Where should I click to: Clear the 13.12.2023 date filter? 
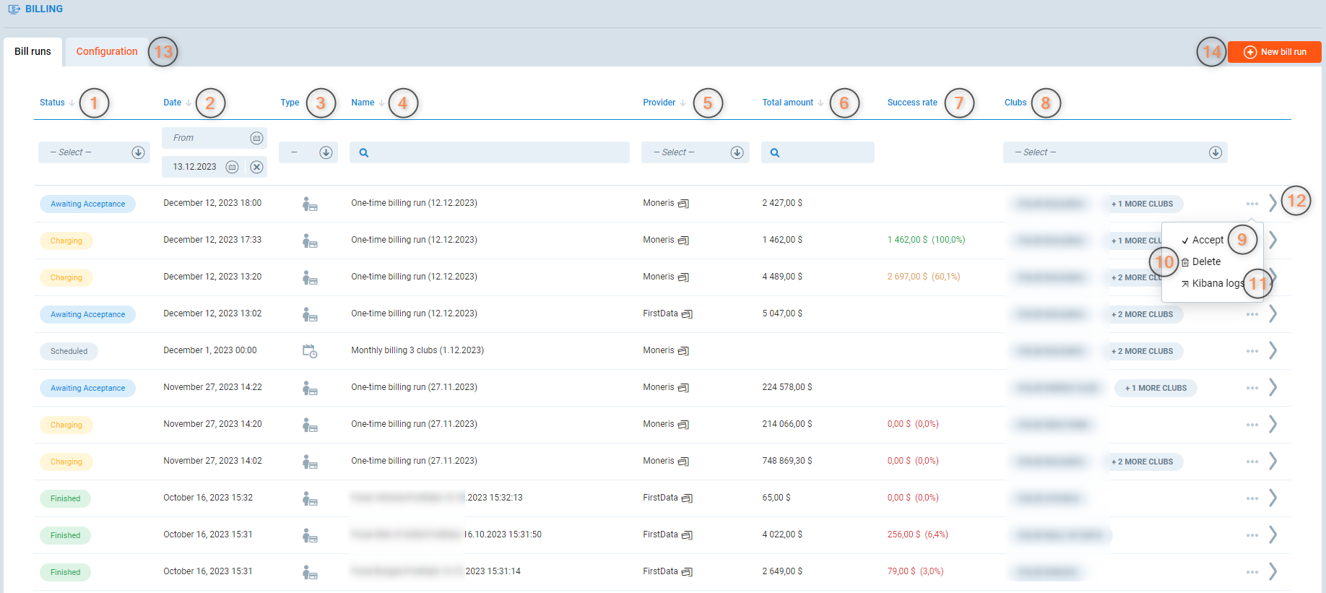(x=256, y=167)
